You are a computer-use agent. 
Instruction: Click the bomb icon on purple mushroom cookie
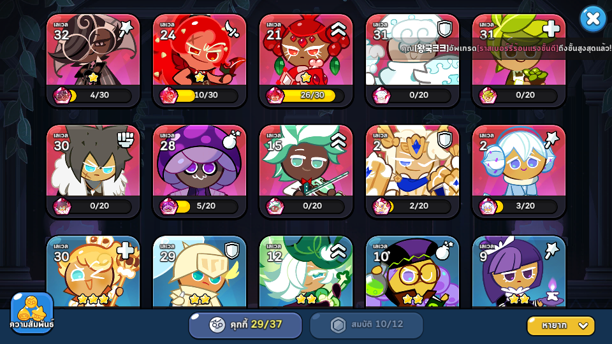(231, 140)
